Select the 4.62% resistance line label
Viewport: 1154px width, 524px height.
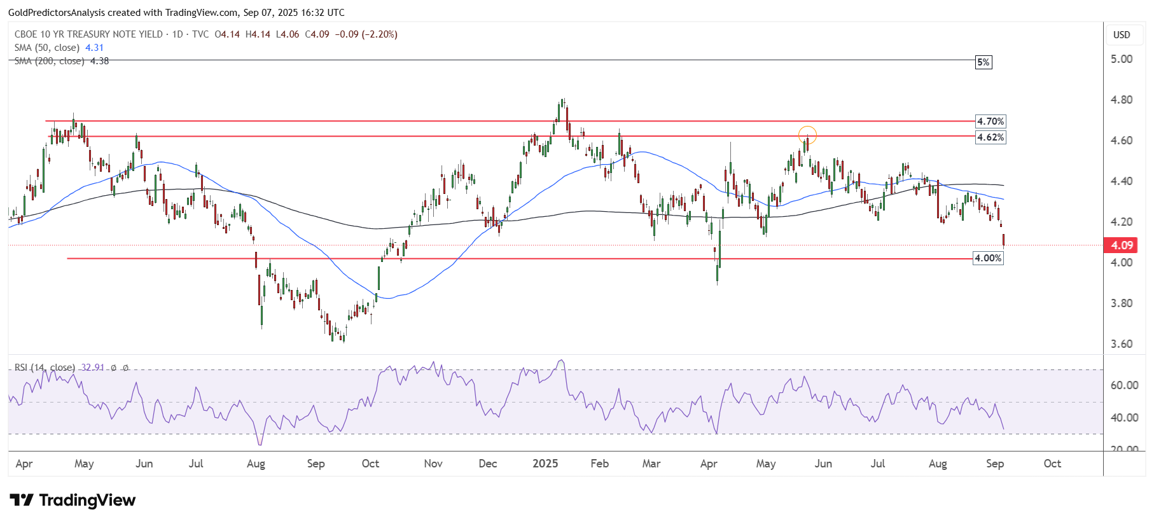pyautogui.click(x=991, y=137)
